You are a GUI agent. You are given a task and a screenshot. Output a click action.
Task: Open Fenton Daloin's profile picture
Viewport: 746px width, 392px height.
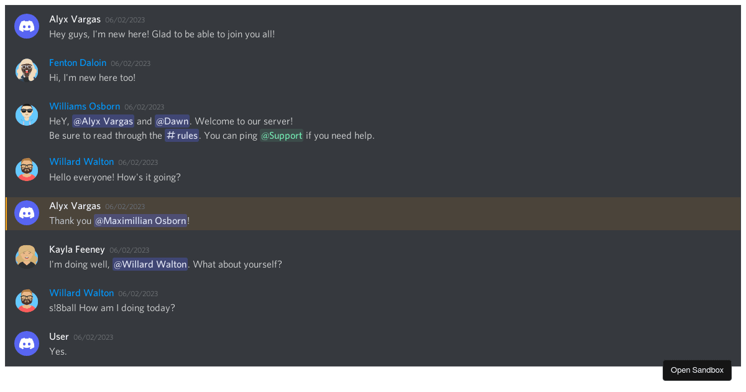[27, 70]
